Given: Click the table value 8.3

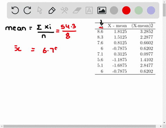Looking at the screenshot, I should point(100,37).
